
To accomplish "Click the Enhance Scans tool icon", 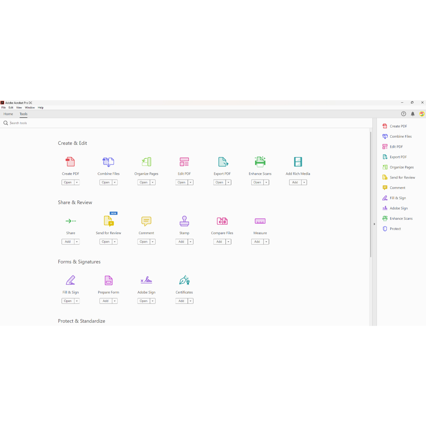I will click(260, 162).
